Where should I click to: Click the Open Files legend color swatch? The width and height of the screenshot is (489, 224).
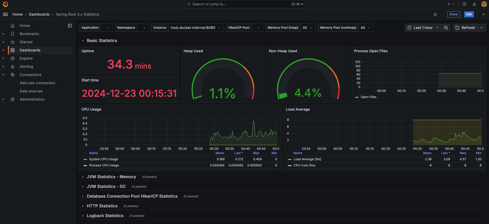pyautogui.click(x=357, y=97)
